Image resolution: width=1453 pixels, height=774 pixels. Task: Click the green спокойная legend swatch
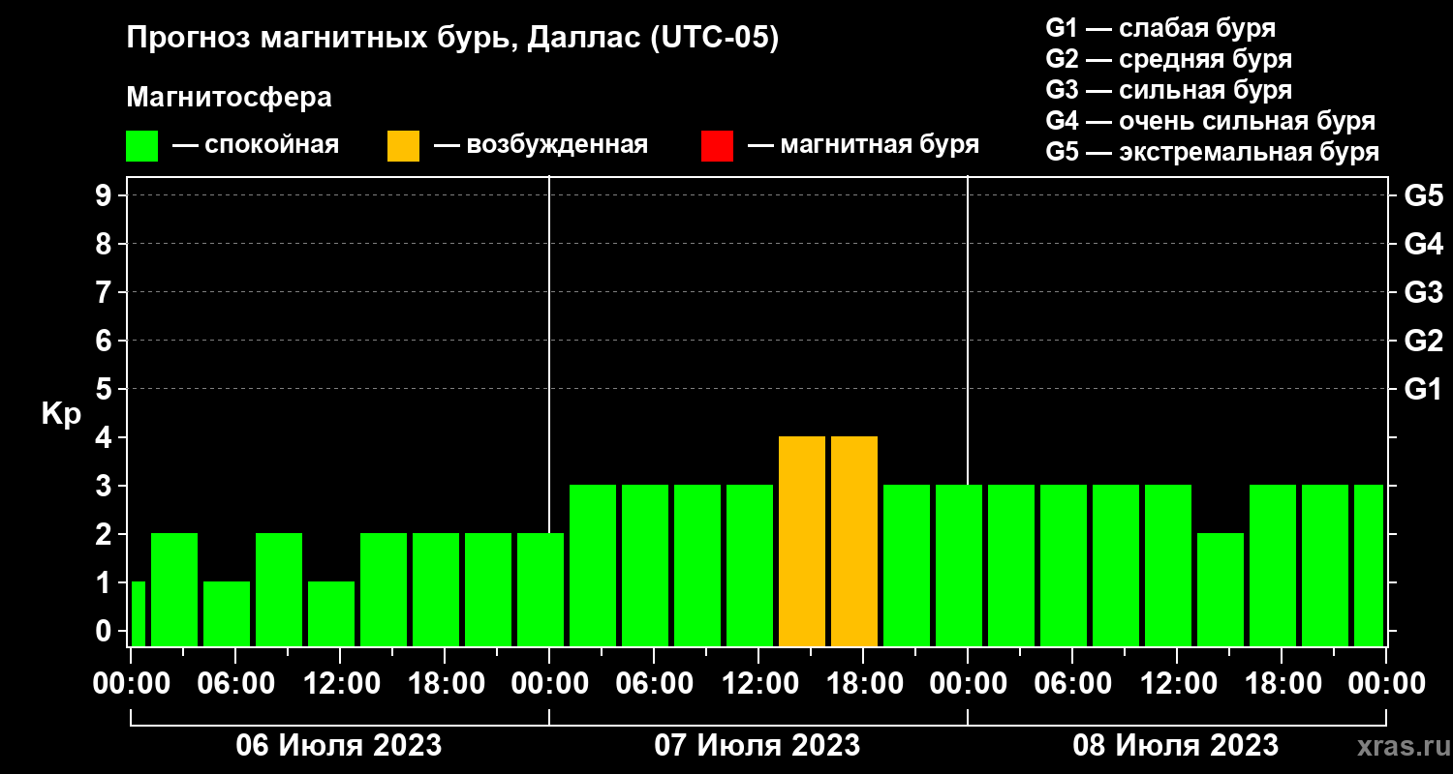pos(141,146)
